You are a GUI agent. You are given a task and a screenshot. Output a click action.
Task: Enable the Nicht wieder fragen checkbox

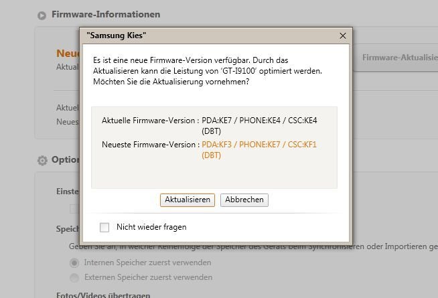[x=104, y=227]
